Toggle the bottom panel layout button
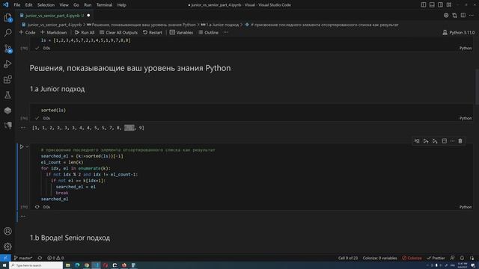 coord(432,5)
